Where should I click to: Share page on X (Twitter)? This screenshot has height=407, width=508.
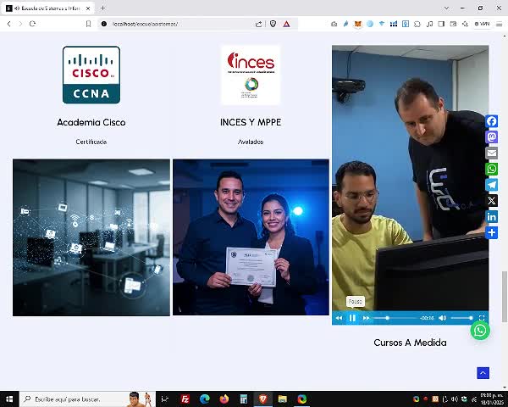tap(491, 201)
